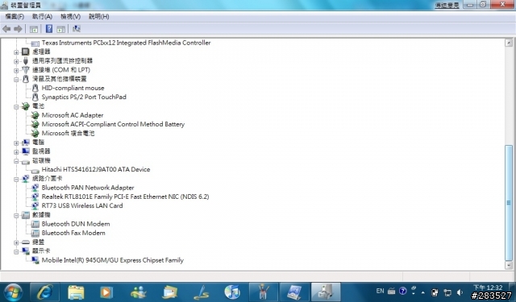The image size is (516, 302).
Task: Open the clock showing 下午 12:32
Action: tap(488, 288)
